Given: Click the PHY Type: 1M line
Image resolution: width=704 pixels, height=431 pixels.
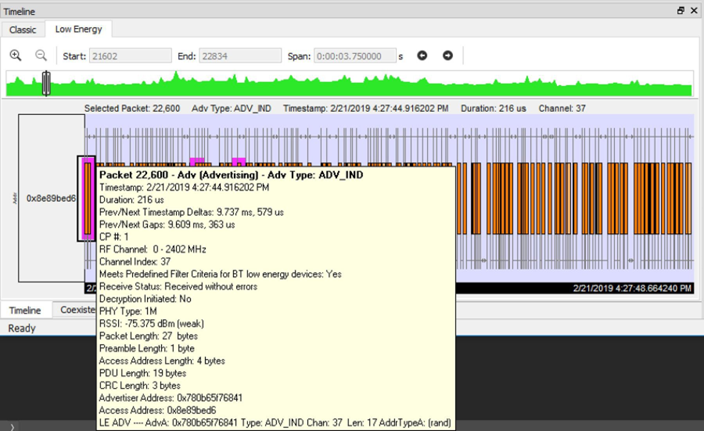Looking at the screenshot, I should tap(128, 311).
